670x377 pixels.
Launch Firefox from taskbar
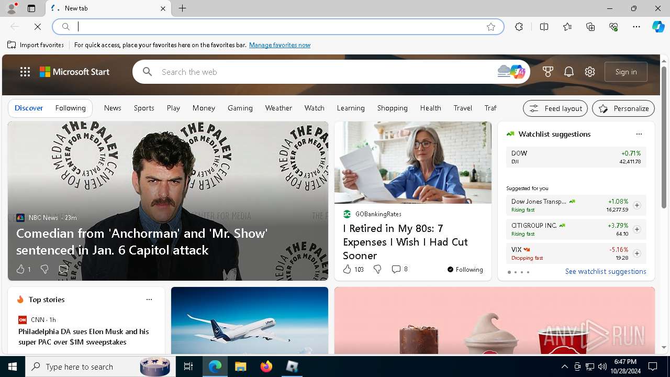(266, 367)
